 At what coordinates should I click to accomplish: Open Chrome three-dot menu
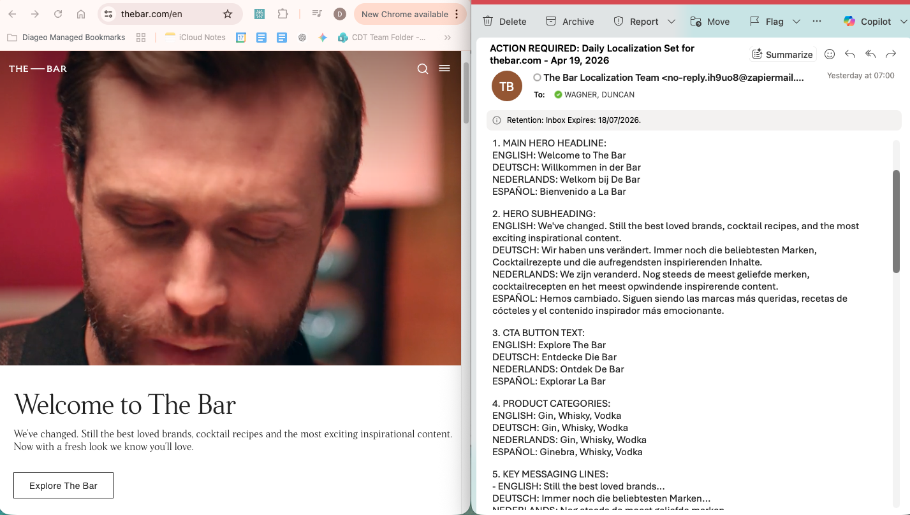[x=457, y=14]
